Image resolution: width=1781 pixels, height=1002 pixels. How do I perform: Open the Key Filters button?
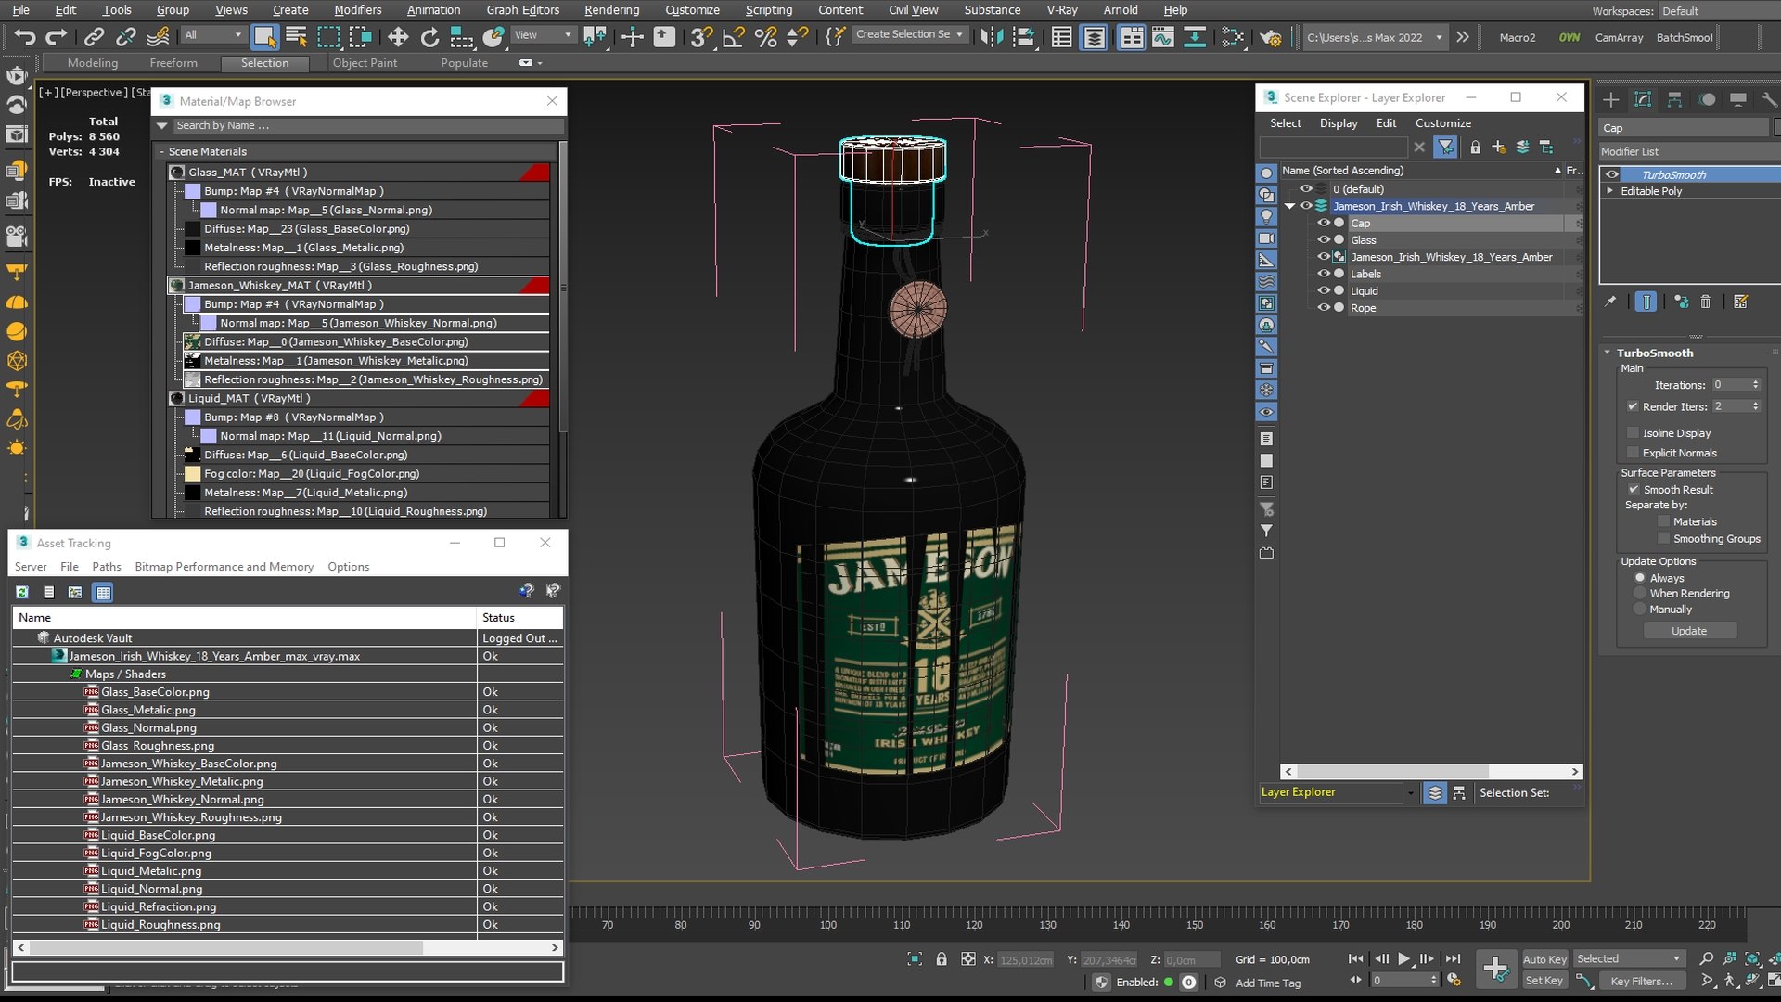[1642, 981]
